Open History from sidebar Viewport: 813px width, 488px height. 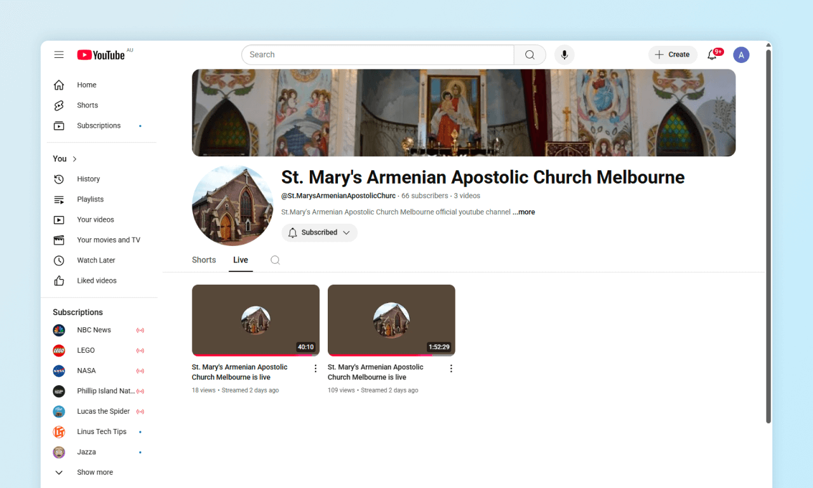point(88,179)
